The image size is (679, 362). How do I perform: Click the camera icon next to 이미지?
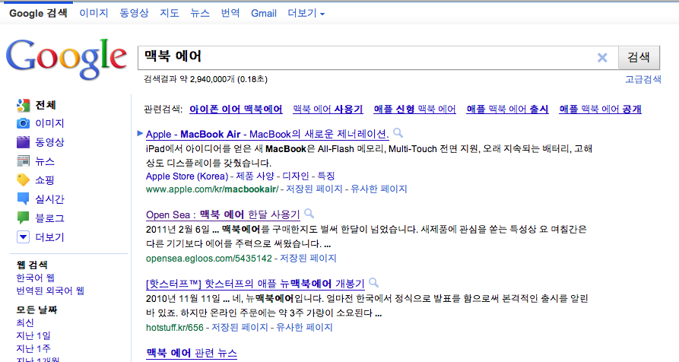tap(23, 123)
